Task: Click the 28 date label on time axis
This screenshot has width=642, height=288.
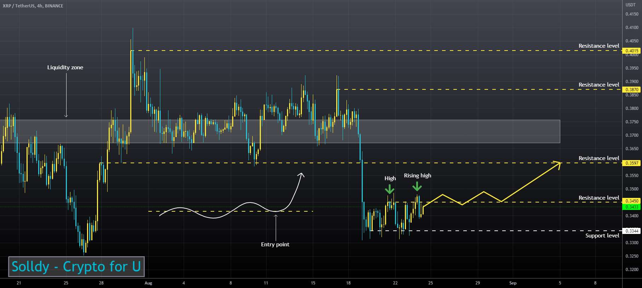Action: click(101, 283)
